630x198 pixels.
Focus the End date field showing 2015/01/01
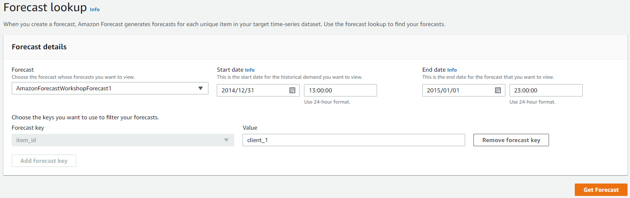464,90
